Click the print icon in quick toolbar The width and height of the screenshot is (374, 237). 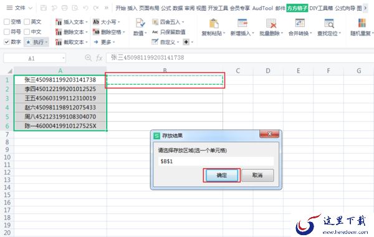[64, 8]
